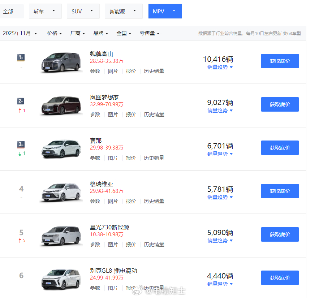Click the rank 2 badge icon
319x298 pixels.
[x=21, y=101]
